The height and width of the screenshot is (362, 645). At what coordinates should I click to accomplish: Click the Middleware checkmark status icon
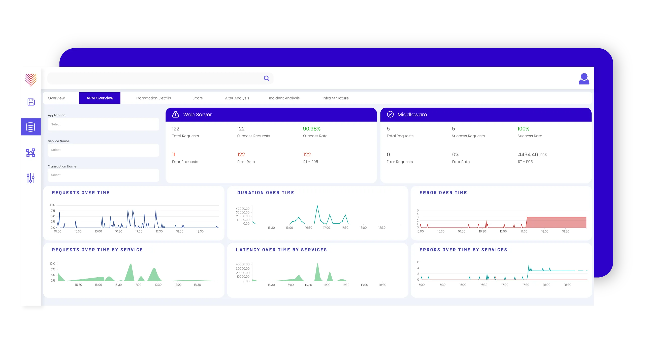tap(390, 114)
